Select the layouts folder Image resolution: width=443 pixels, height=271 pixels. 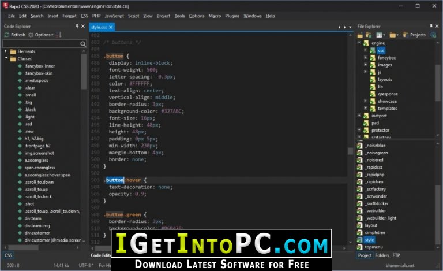[385, 80]
